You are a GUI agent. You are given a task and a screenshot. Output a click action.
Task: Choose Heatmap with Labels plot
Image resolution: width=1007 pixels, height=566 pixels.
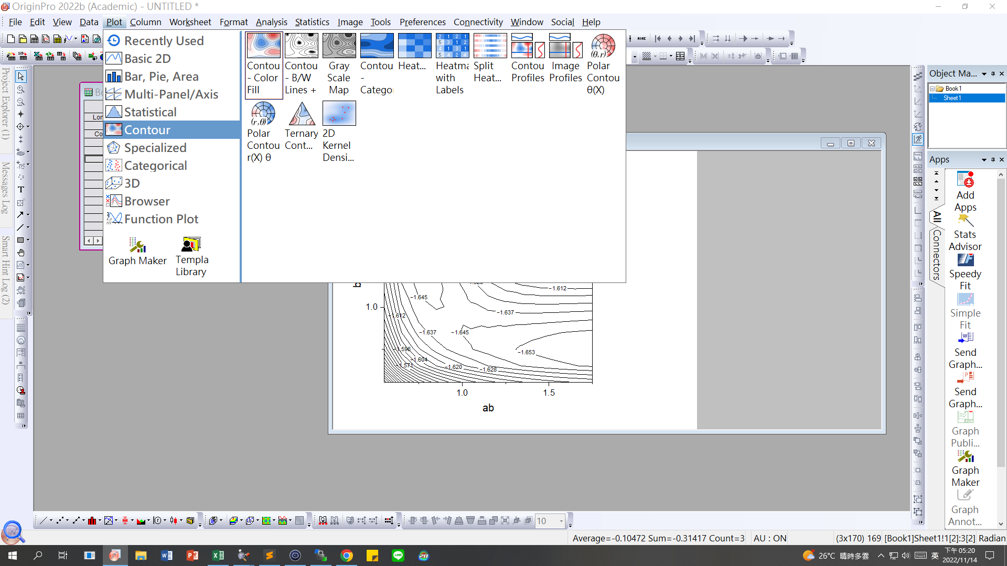[x=452, y=65]
